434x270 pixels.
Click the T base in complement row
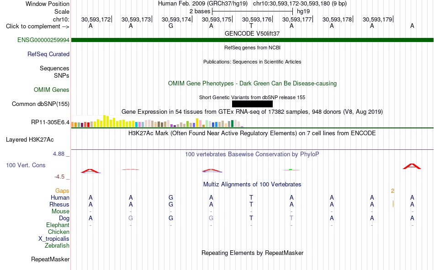point(251,26)
